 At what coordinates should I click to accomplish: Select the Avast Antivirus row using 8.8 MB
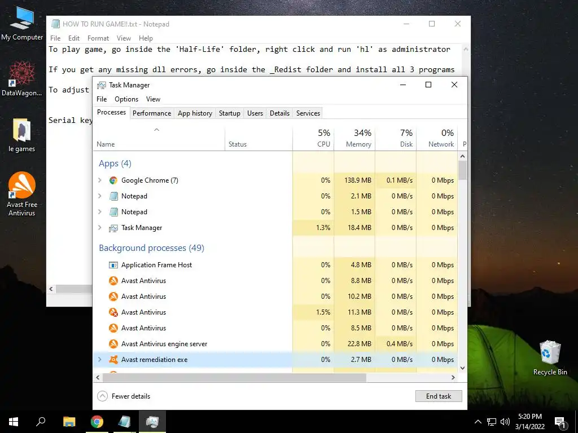pos(275,281)
